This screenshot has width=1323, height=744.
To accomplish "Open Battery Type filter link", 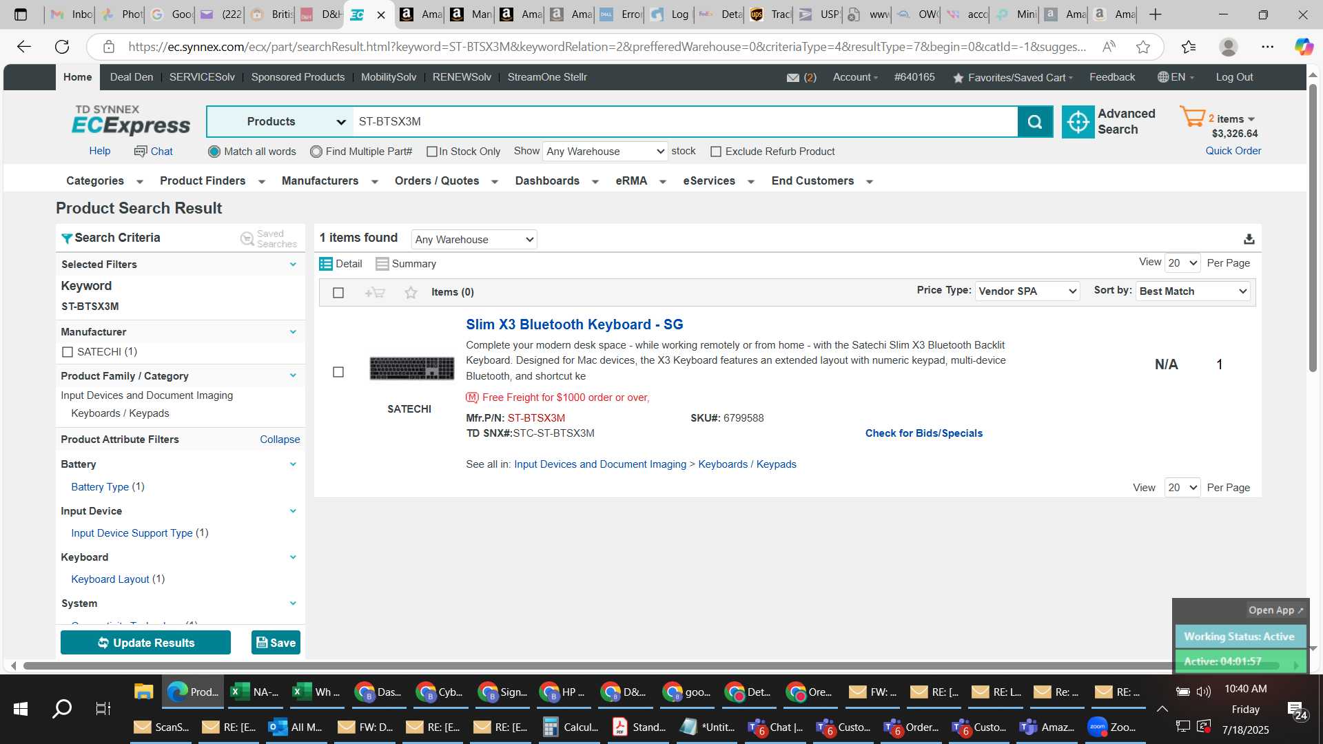I will (100, 487).
